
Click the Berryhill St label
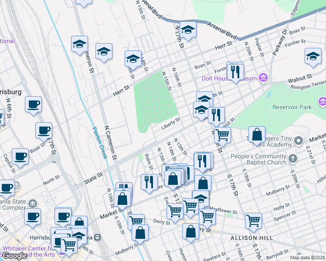point(277,254)
